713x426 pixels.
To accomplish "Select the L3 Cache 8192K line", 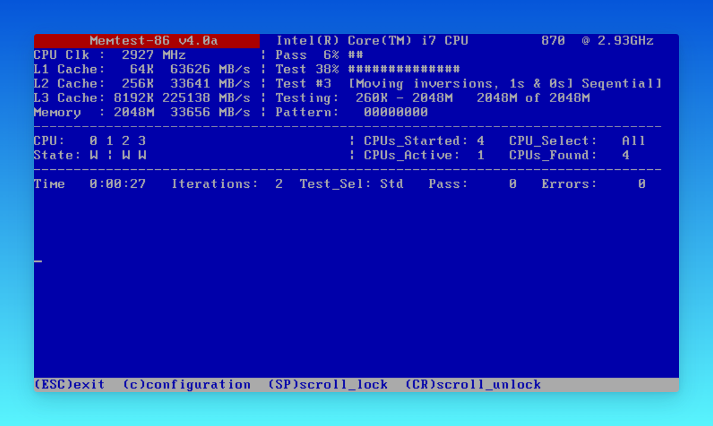I will tap(142, 98).
